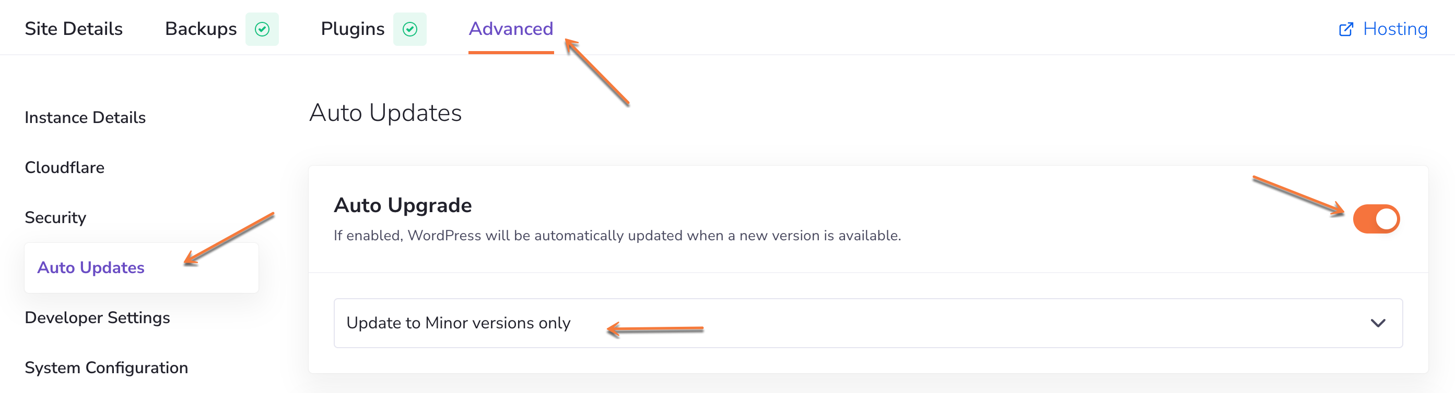Select Security in the sidebar
This screenshot has height=393, width=1455.
(55, 218)
